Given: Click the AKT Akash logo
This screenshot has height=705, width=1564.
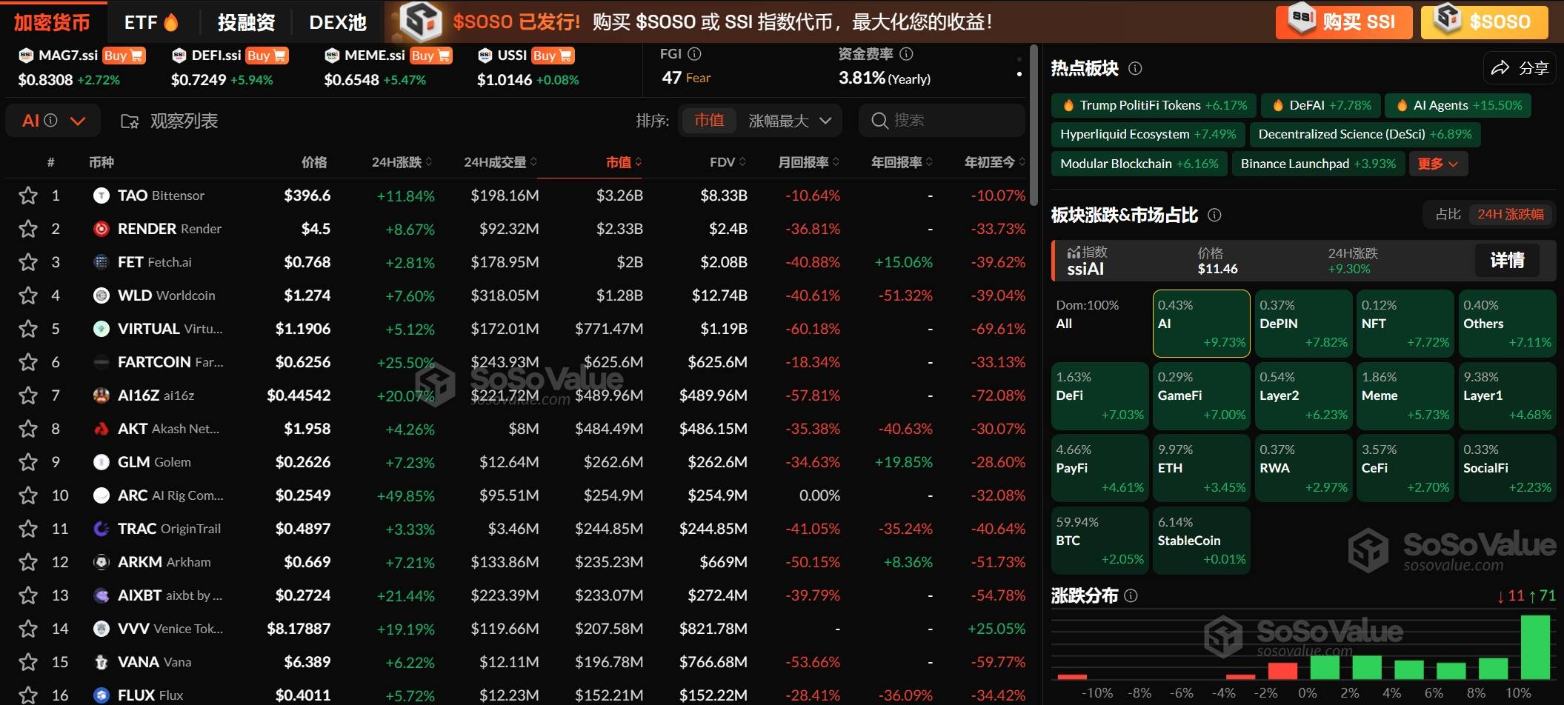Looking at the screenshot, I should (102, 429).
